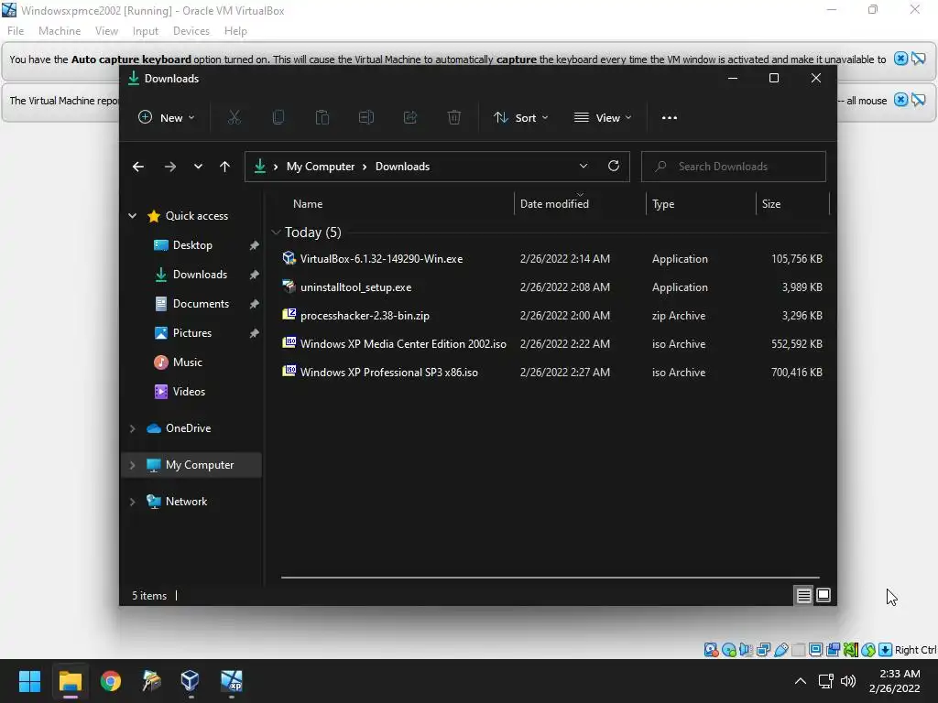Open the VirtualBox Machine menu
The height and width of the screenshot is (703, 938).
(x=60, y=31)
